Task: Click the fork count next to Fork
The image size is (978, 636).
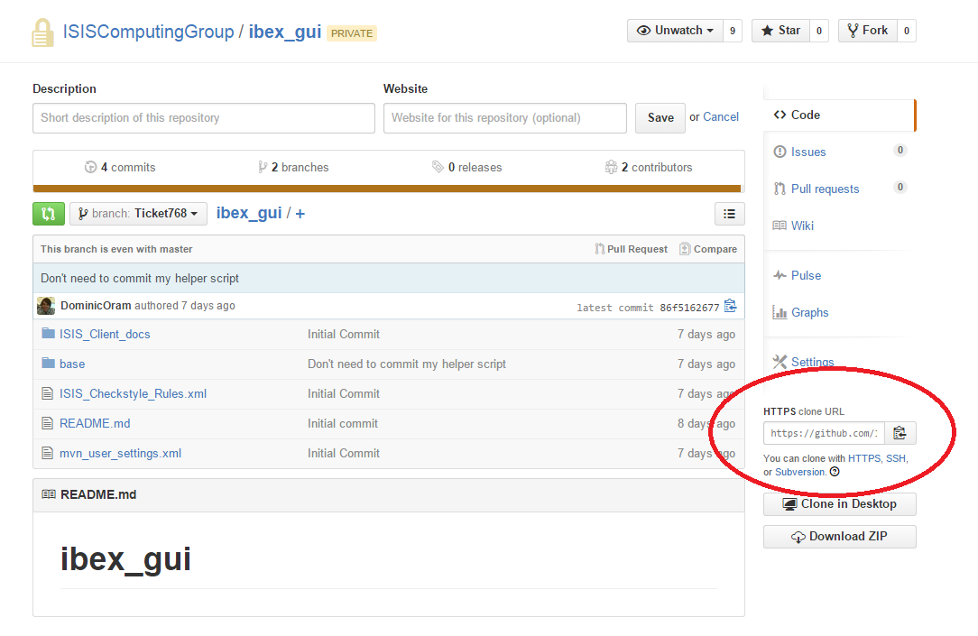Action: click(x=906, y=31)
